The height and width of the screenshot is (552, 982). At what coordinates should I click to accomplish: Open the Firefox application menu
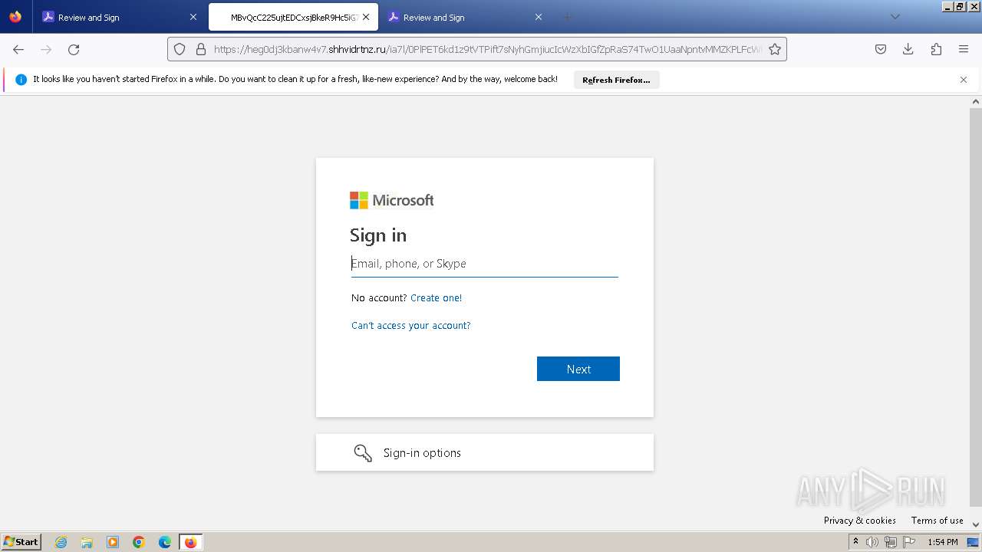click(964, 49)
